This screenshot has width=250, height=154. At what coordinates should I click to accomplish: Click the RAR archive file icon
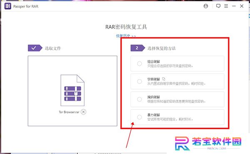click(72, 90)
